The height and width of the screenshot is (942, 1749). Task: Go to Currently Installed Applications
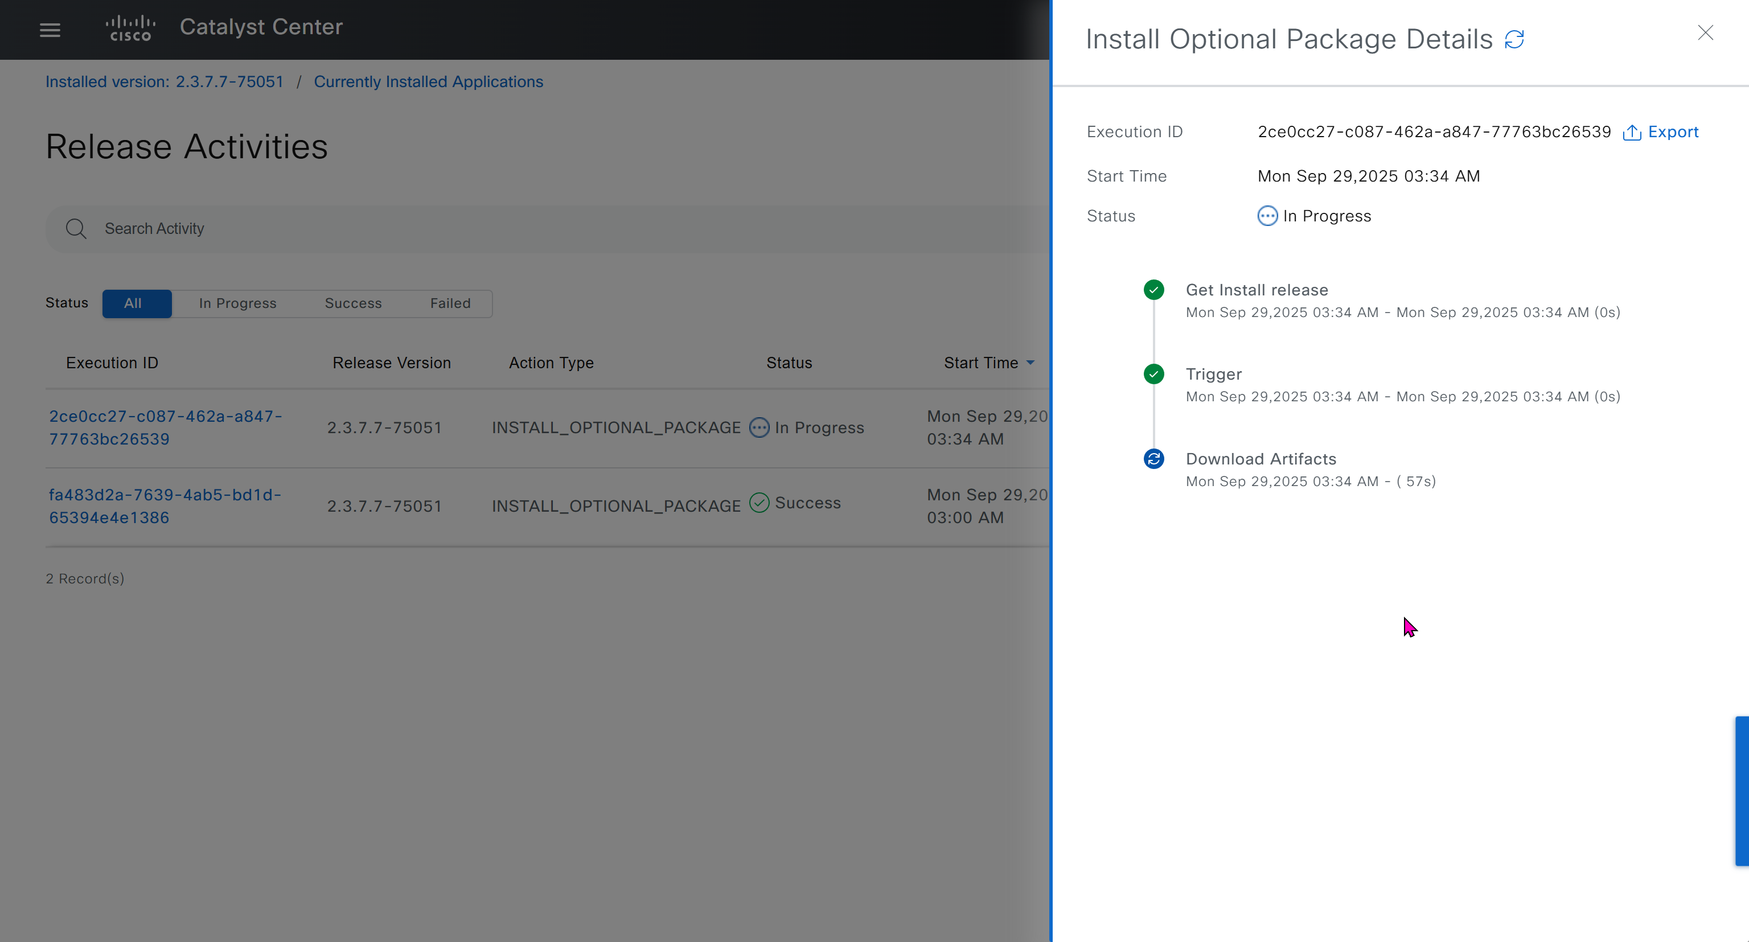coord(428,81)
